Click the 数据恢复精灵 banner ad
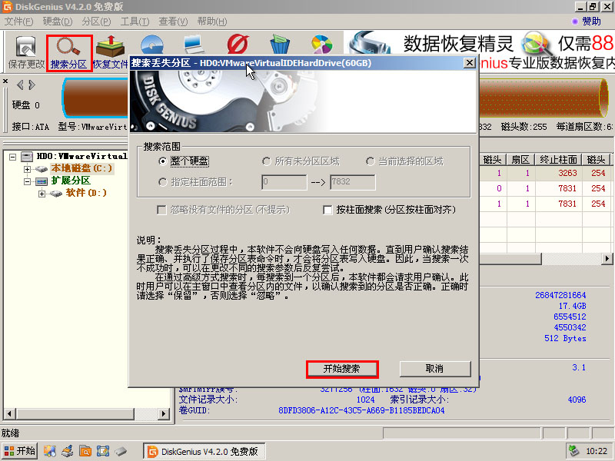Screen dimensions: 615x461 479,50
